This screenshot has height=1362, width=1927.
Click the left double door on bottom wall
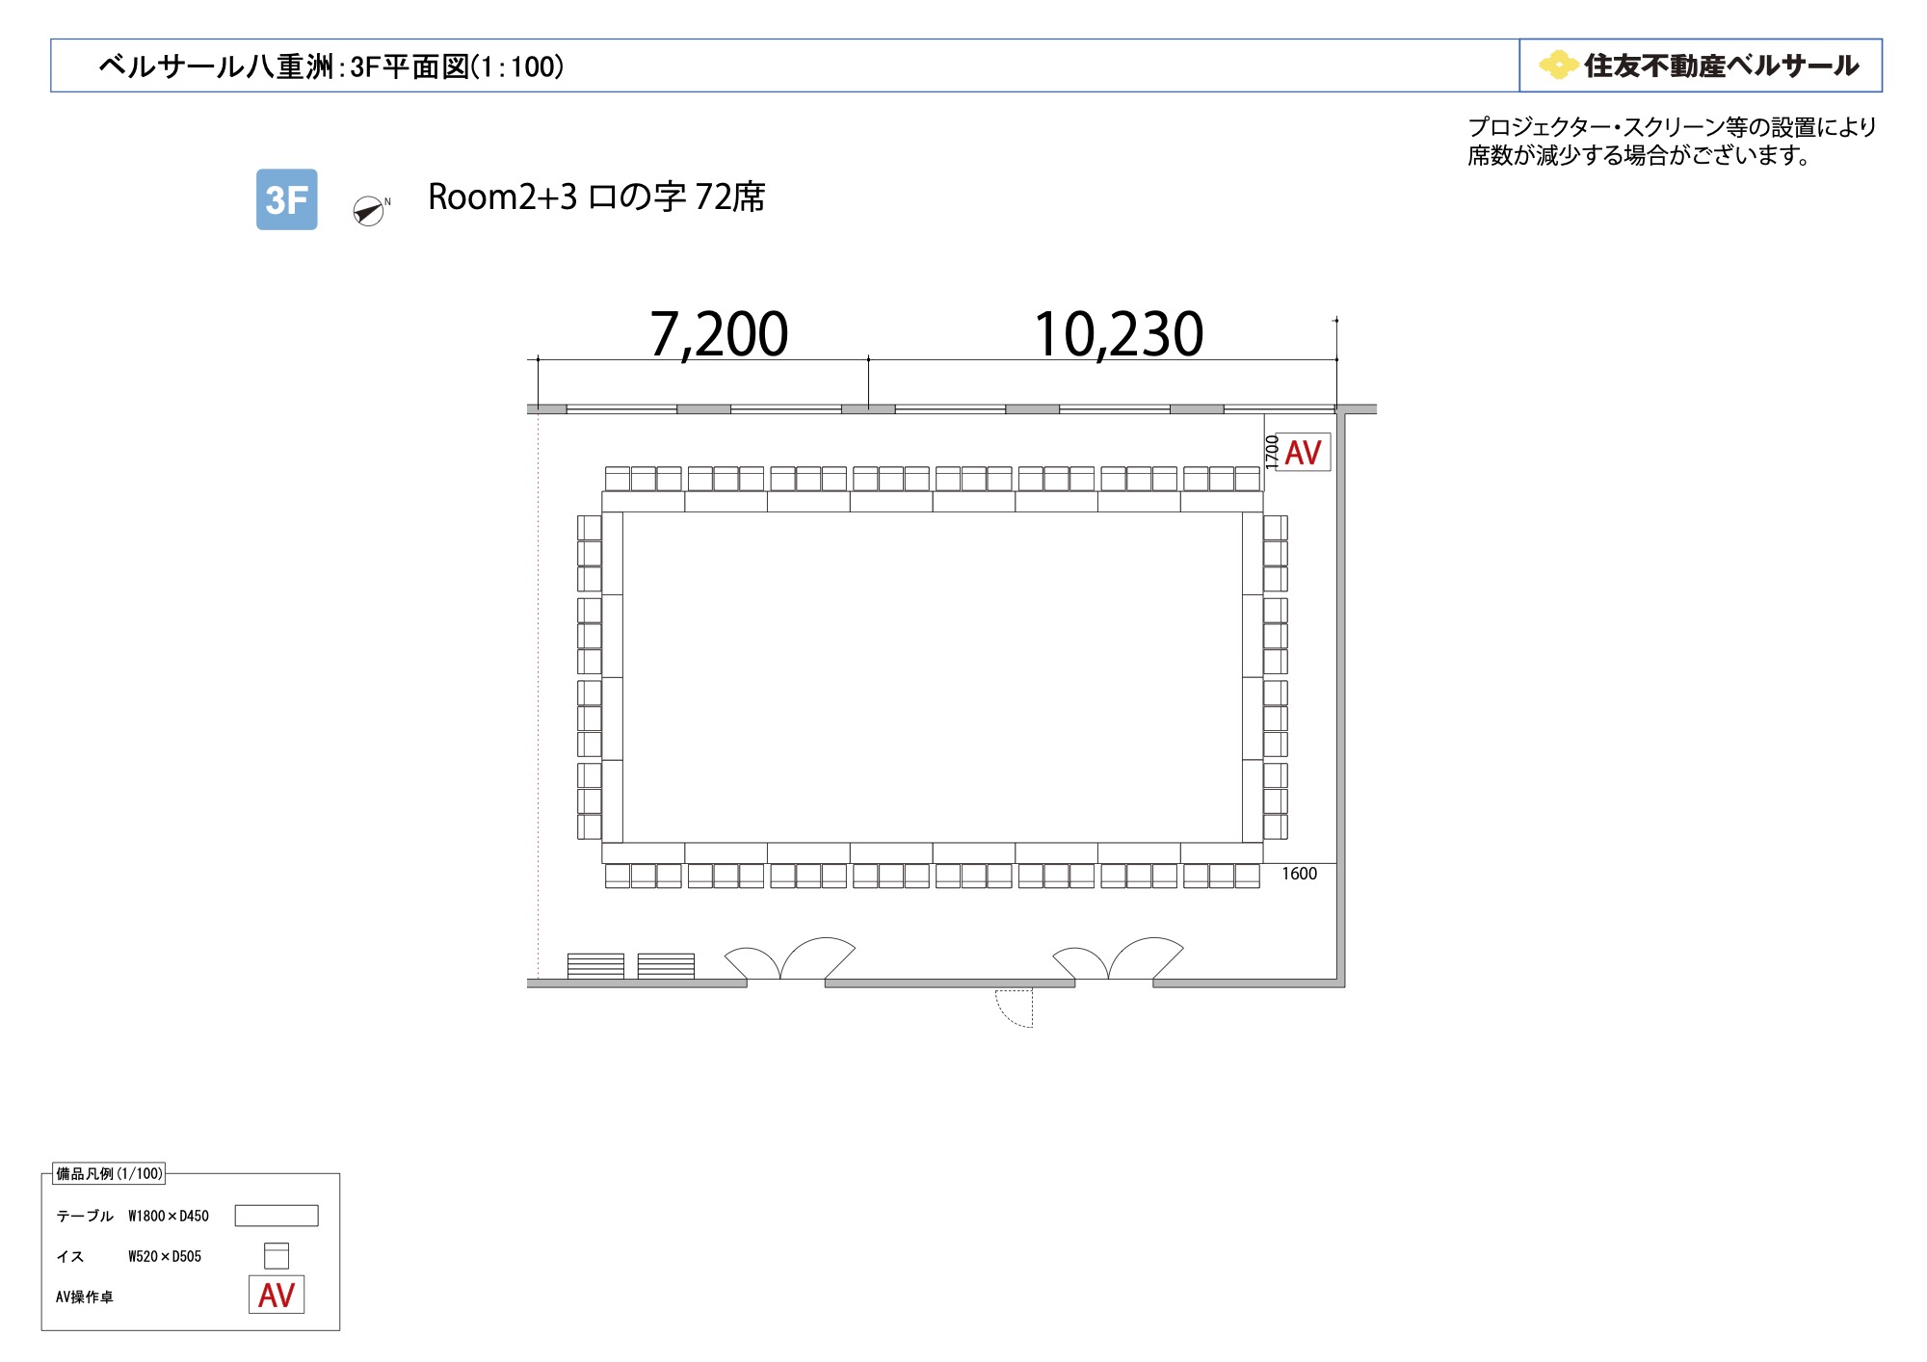click(789, 959)
